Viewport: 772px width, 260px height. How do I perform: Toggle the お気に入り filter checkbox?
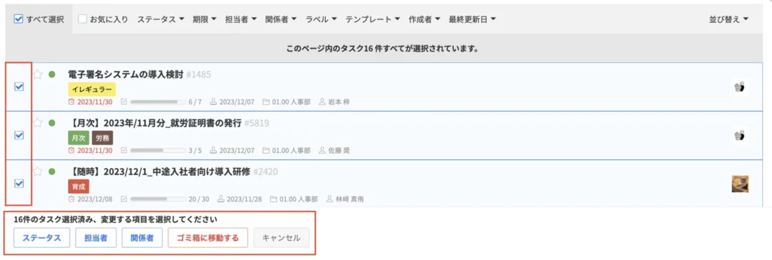[82, 19]
